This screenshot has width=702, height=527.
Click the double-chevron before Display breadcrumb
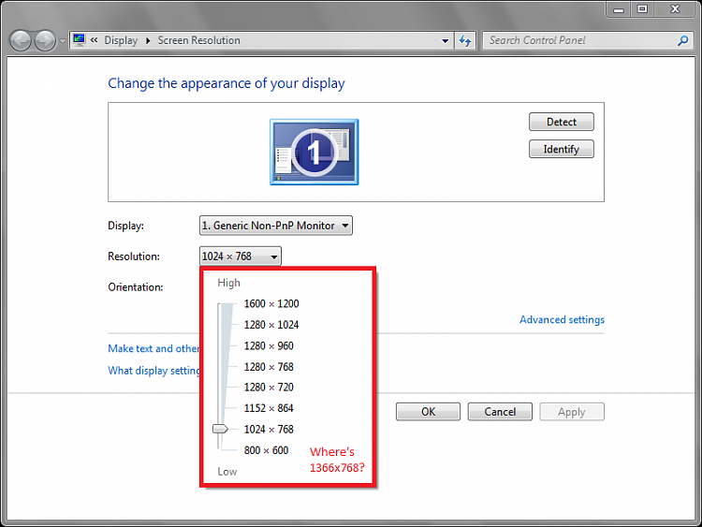(x=94, y=40)
